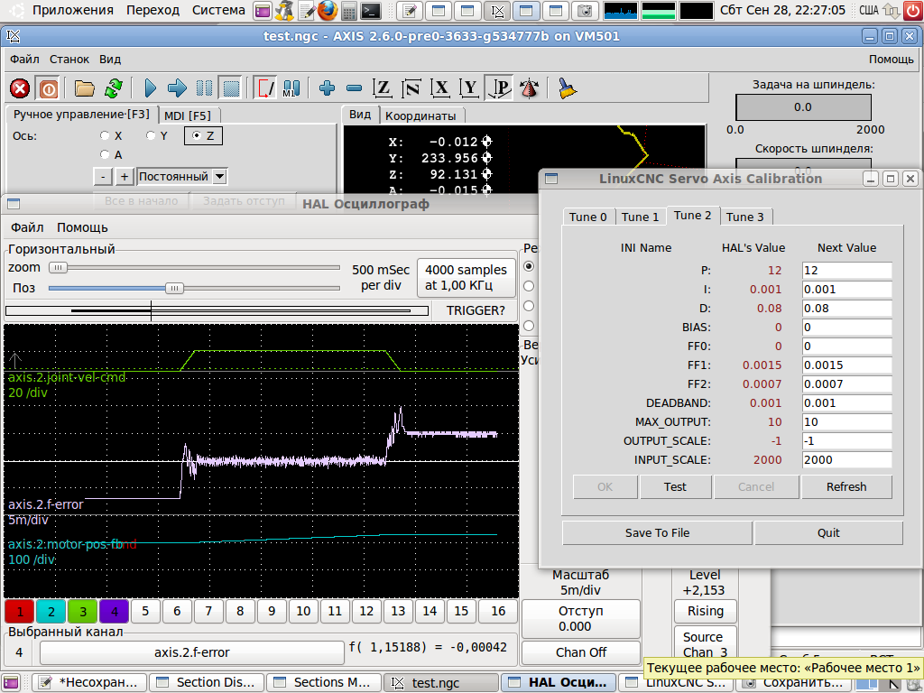924x693 pixels.
Task: Click Refresh in Servo Axis Calibration
Action: [846, 486]
